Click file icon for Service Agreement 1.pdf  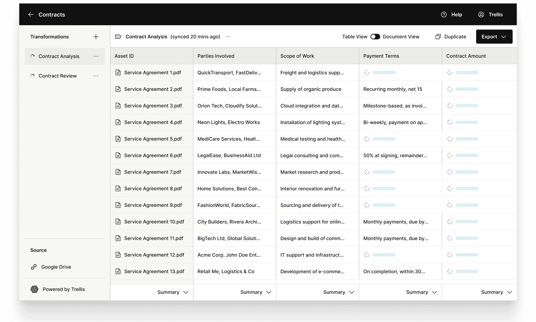click(118, 72)
